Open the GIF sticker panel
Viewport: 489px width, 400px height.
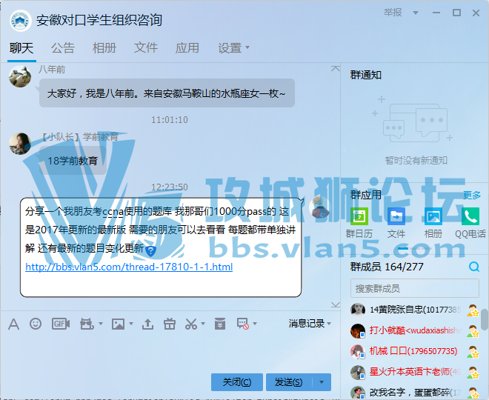(x=61, y=324)
